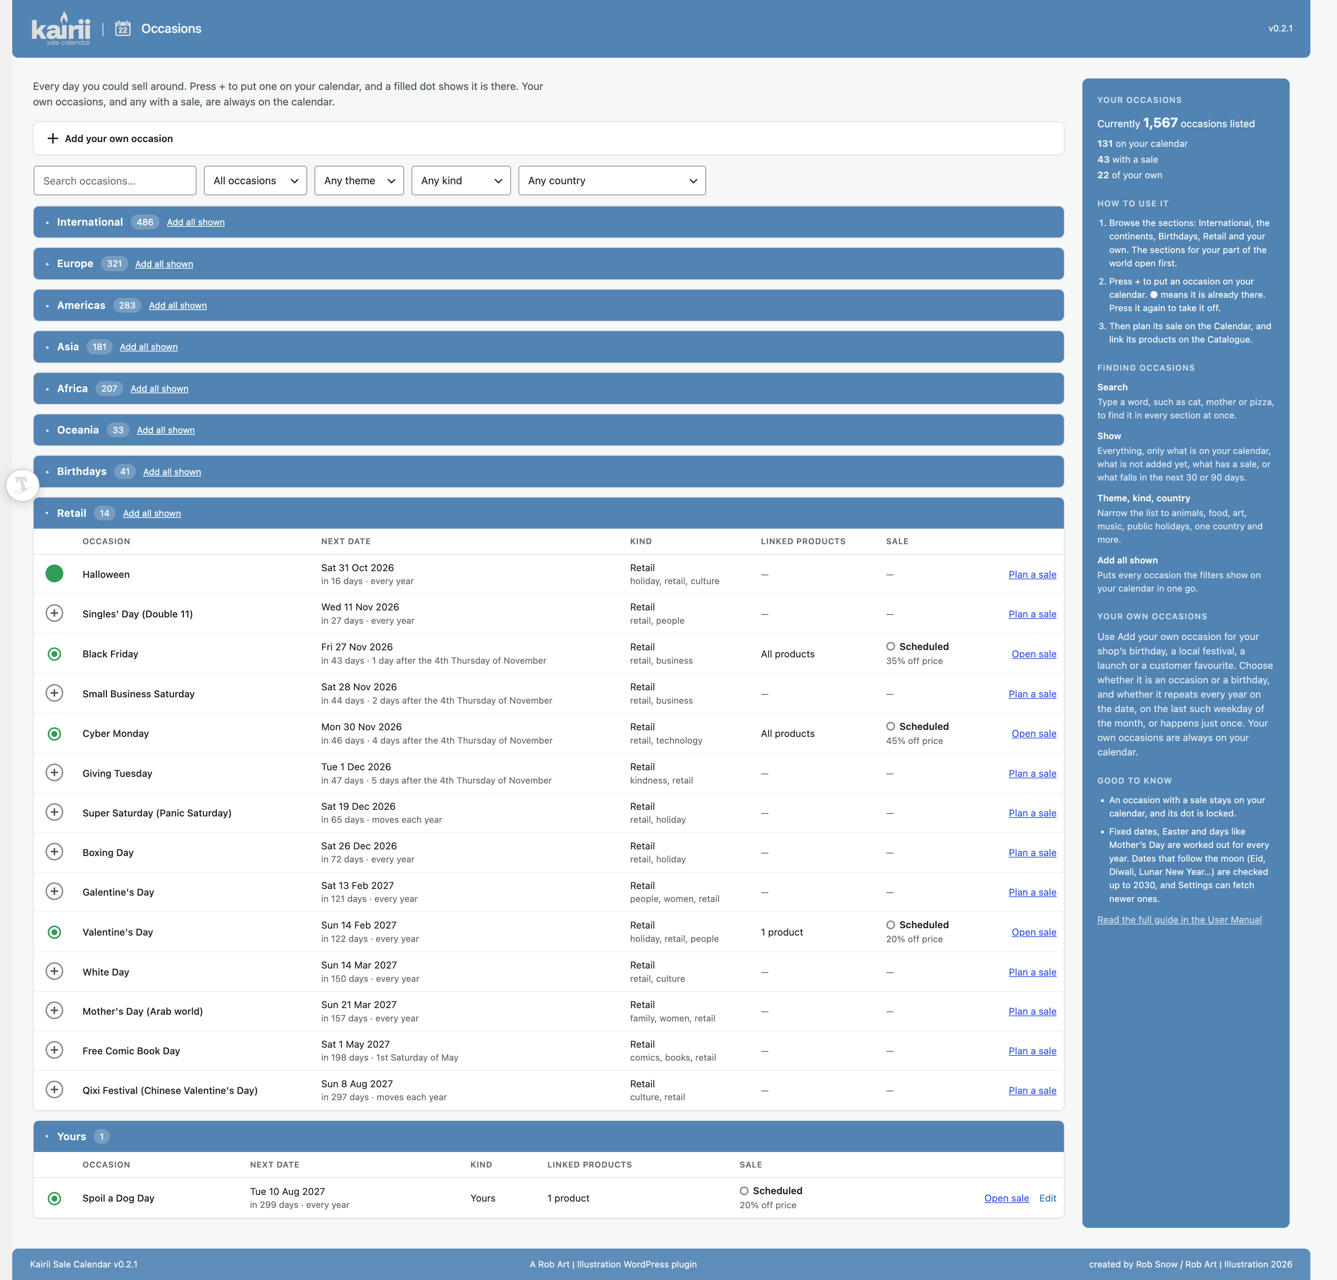Open the All occasions dropdown
This screenshot has height=1280, width=1337.
[255, 181]
